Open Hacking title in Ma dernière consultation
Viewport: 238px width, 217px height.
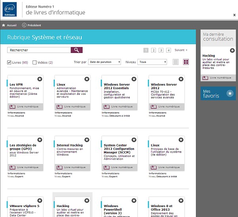(x=209, y=56)
